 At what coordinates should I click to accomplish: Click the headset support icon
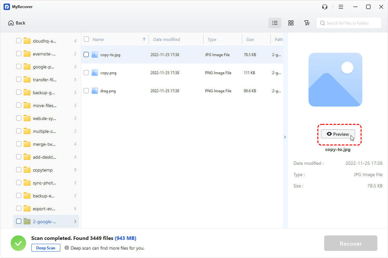[324, 6]
